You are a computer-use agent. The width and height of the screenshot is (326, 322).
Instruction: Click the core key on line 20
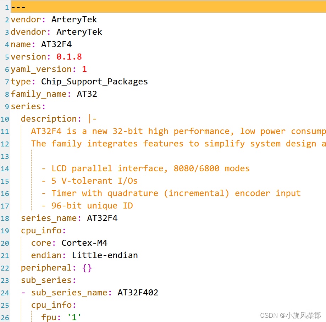point(42,243)
